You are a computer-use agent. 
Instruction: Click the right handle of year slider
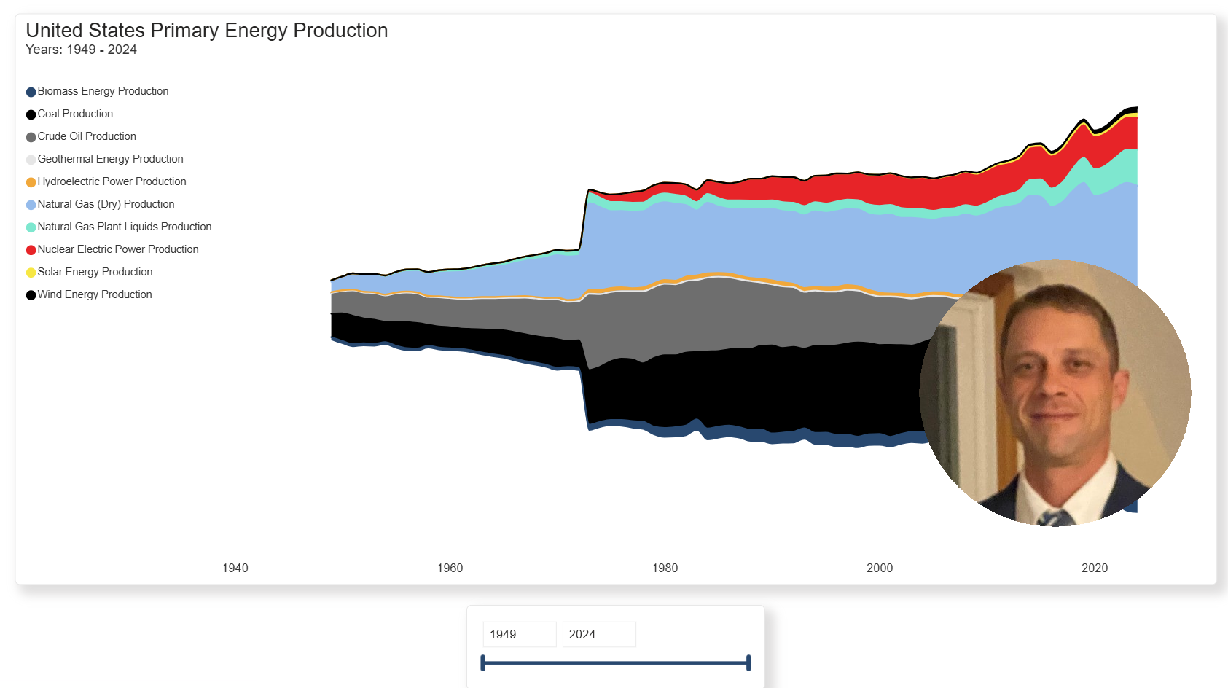(x=748, y=662)
